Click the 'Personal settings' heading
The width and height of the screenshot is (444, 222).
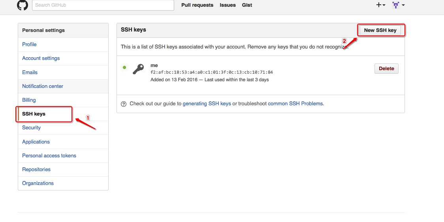[43, 30]
